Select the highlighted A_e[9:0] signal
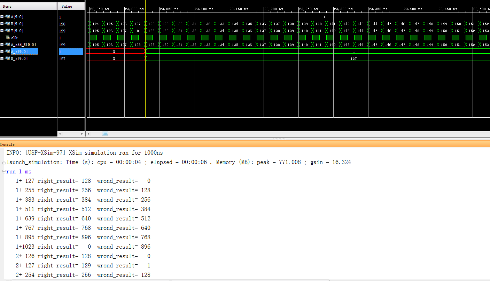 click(x=24, y=52)
